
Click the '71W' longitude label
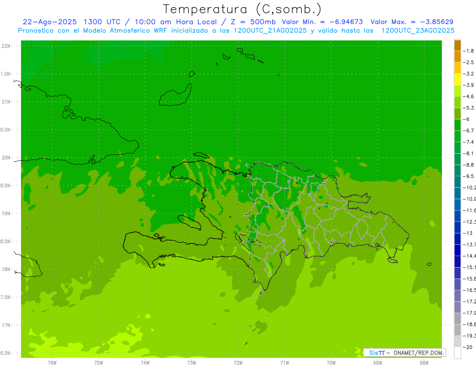tap(284, 363)
